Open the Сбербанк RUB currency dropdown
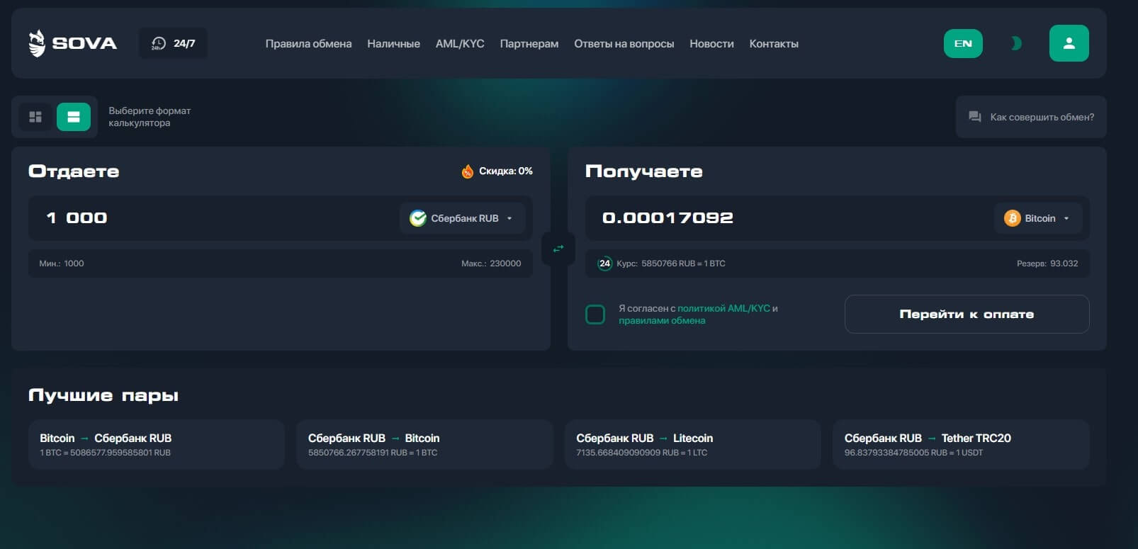This screenshot has width=1138, height=549. (463, 218)
